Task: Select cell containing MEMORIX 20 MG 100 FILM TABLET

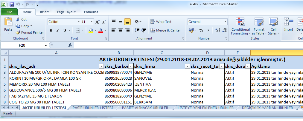Action: pos(56,84)
